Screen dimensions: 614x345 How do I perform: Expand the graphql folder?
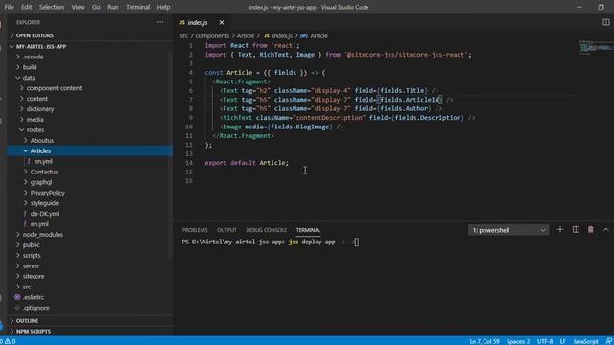coord(40,182)
